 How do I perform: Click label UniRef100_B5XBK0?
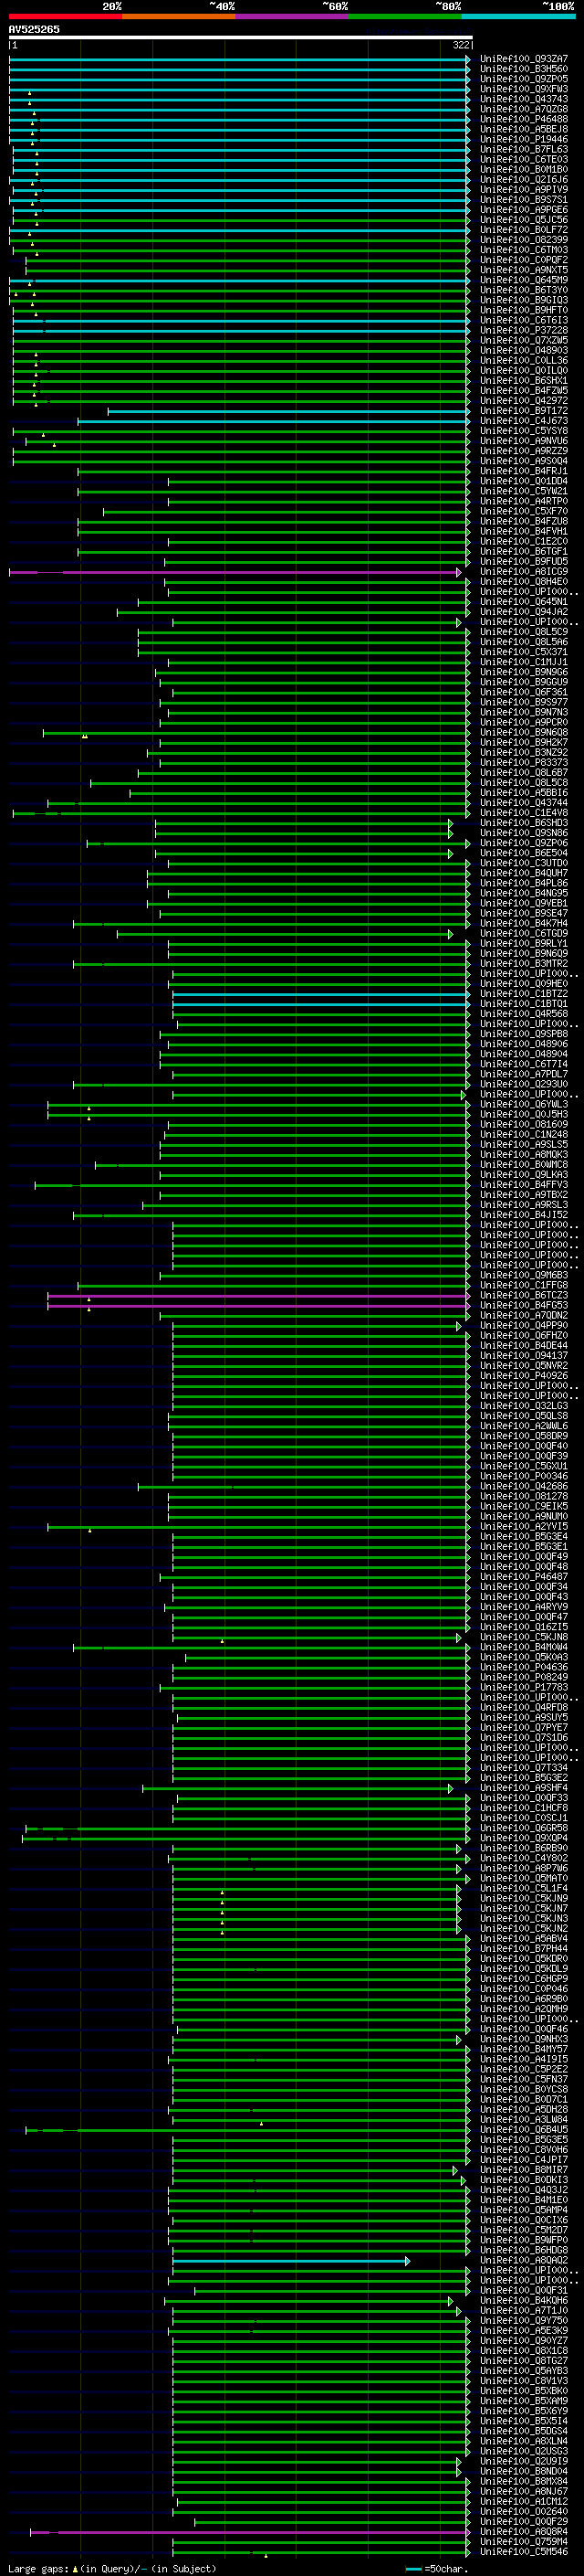[x=524, y=2391]
